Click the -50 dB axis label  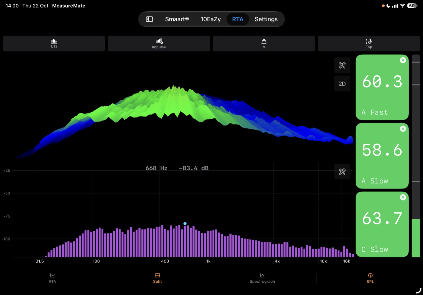(x=7, y=193)
